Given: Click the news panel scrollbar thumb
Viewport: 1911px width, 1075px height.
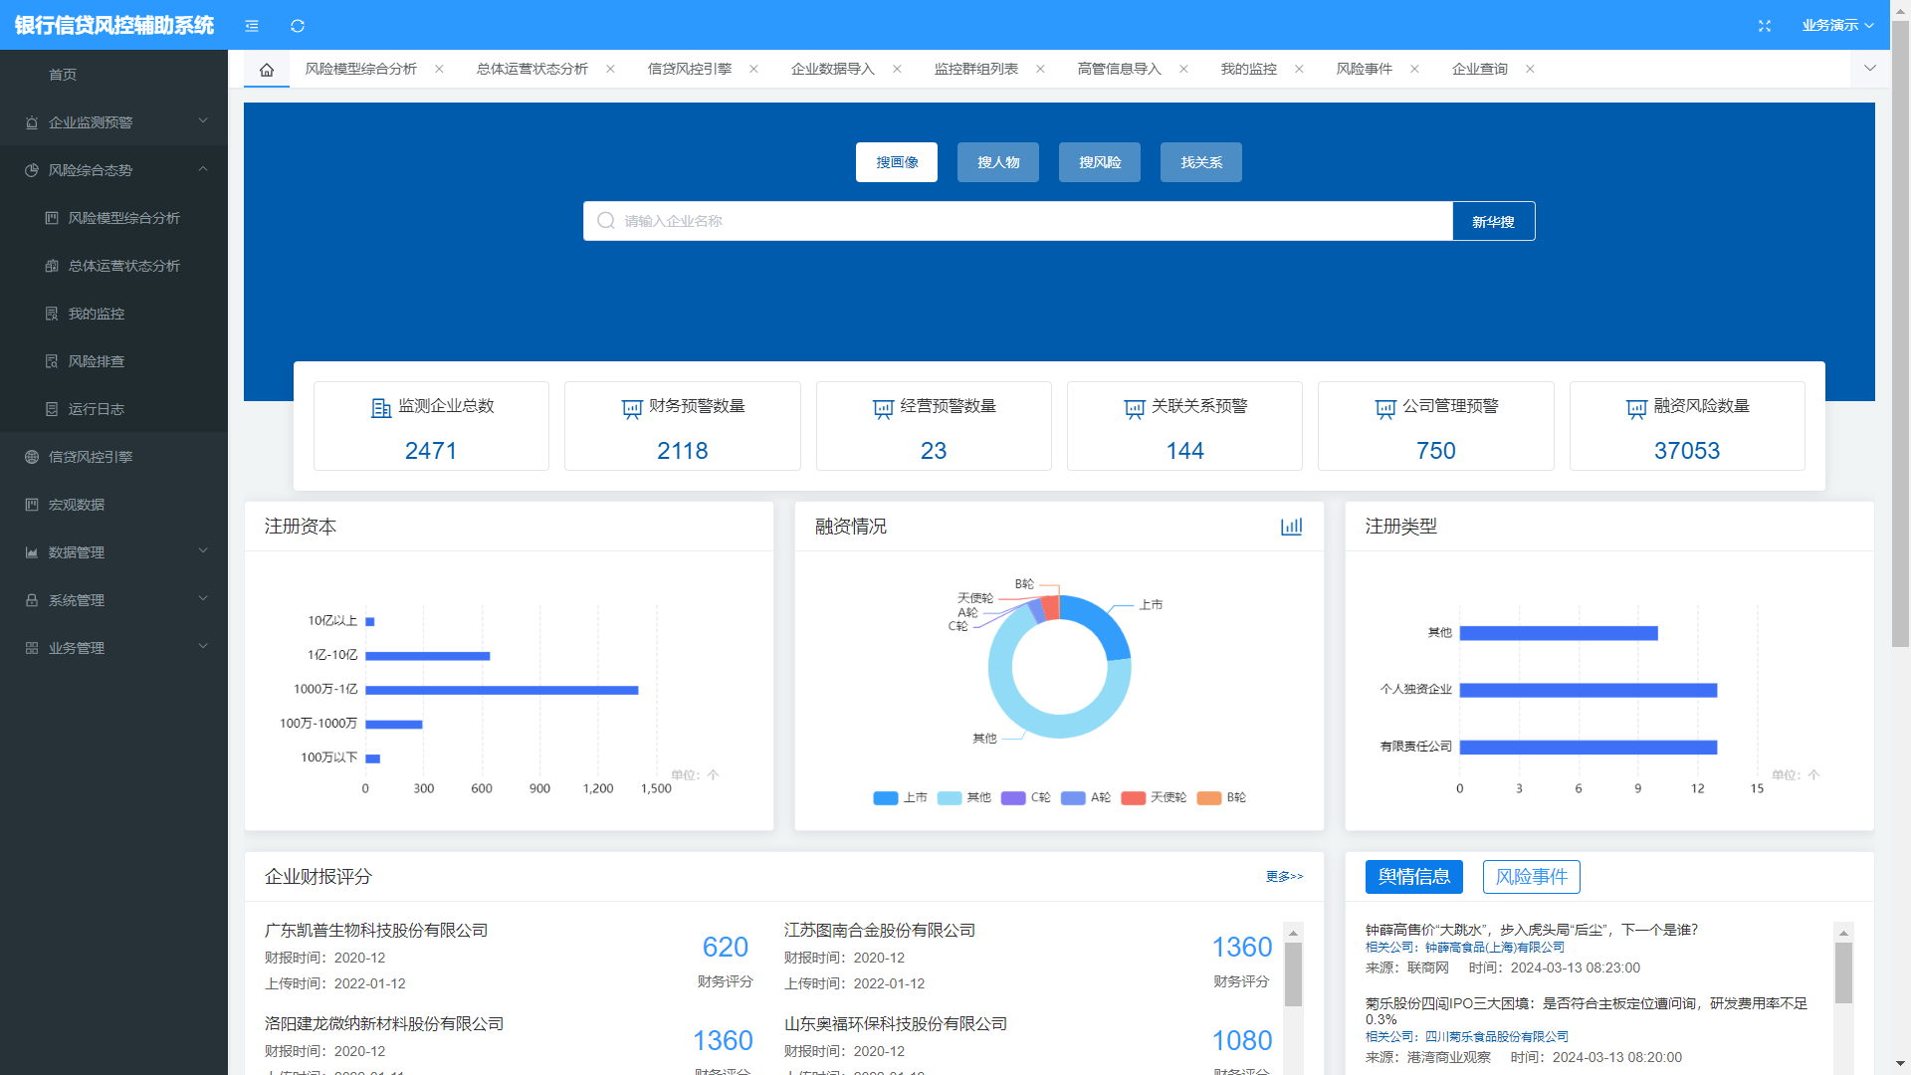Looking at the screenshot, I should 1843,972.
